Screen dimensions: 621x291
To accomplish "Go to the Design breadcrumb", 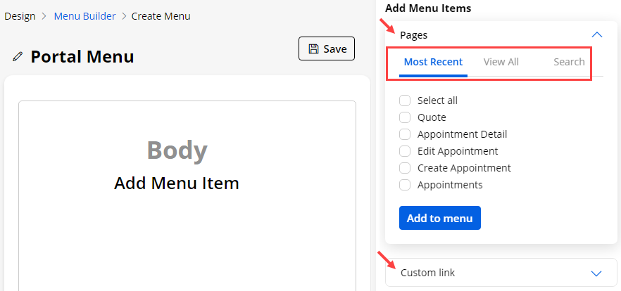I will [x=20, y=15].
